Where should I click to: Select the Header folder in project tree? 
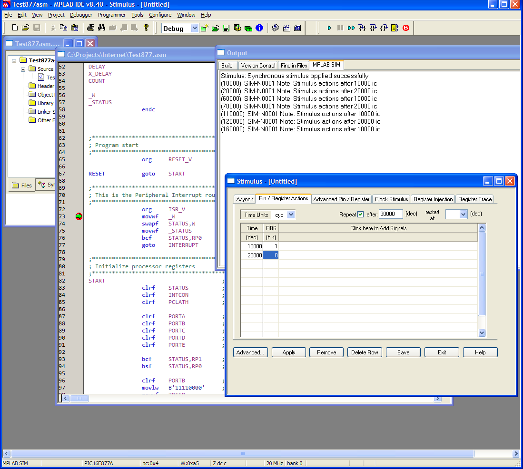(x=41, y=86)
